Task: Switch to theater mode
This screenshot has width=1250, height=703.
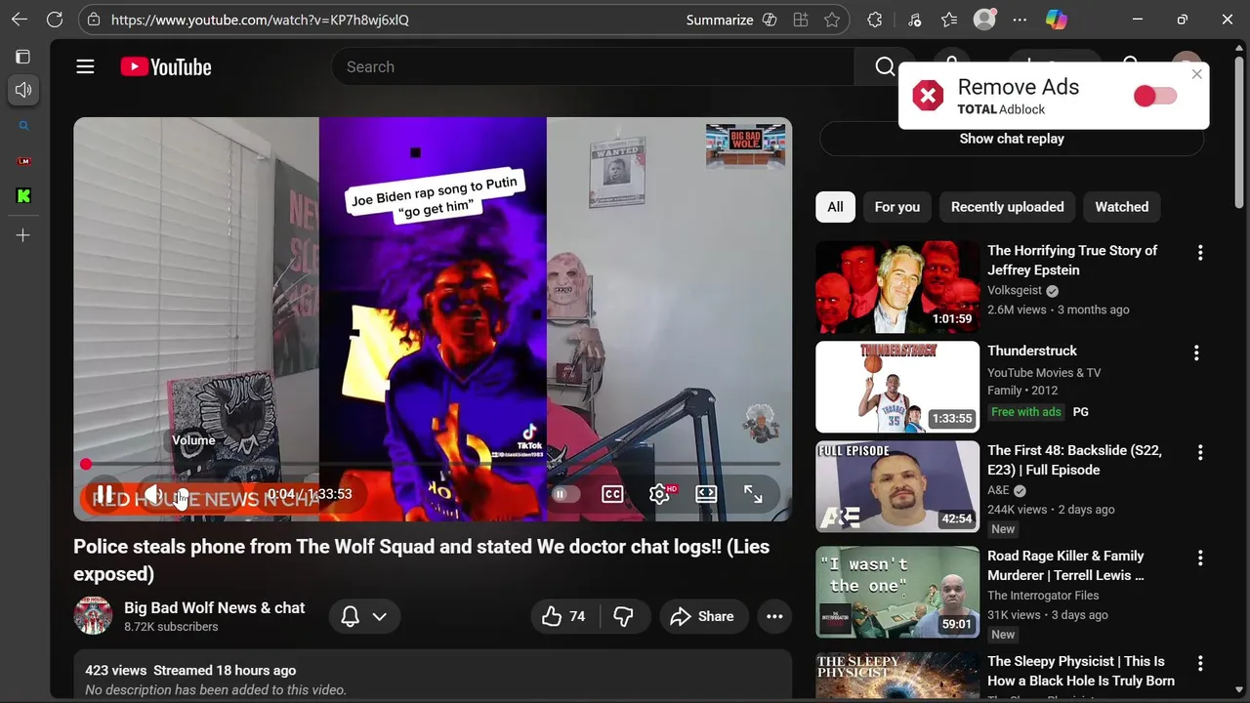Action: [706, 494]
